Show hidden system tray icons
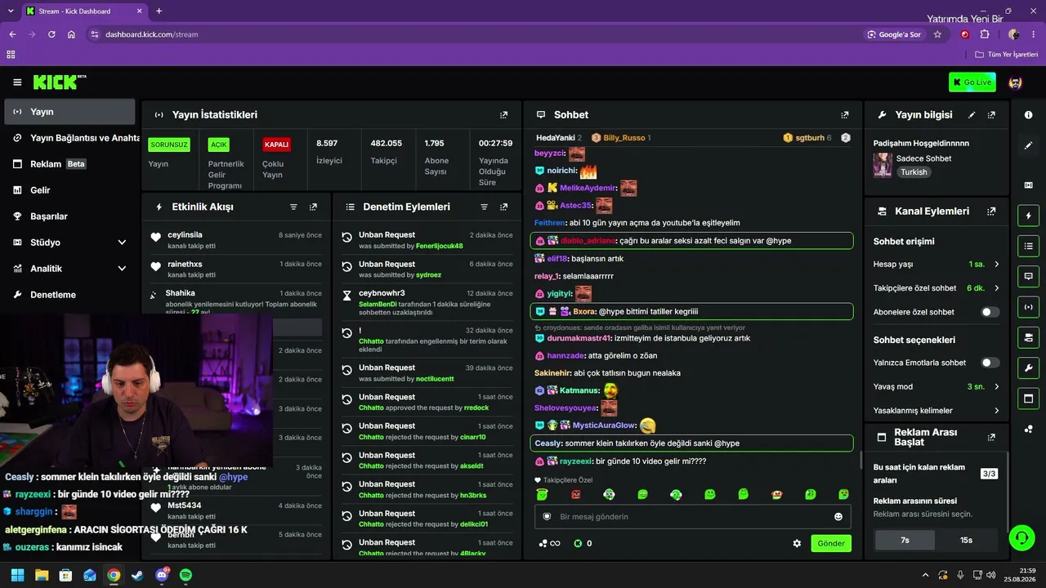Viewport: 1046px width, 588px height. tap(925, 575)
